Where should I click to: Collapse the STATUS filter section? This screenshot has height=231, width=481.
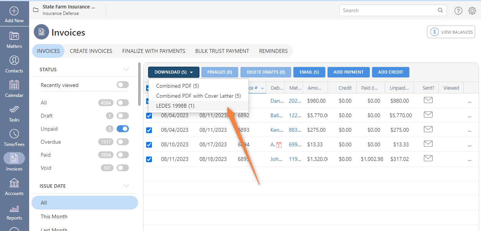[x=127, y=69]
